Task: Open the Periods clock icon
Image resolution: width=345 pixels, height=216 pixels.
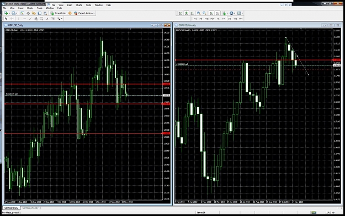Action: tap(231, 13)
